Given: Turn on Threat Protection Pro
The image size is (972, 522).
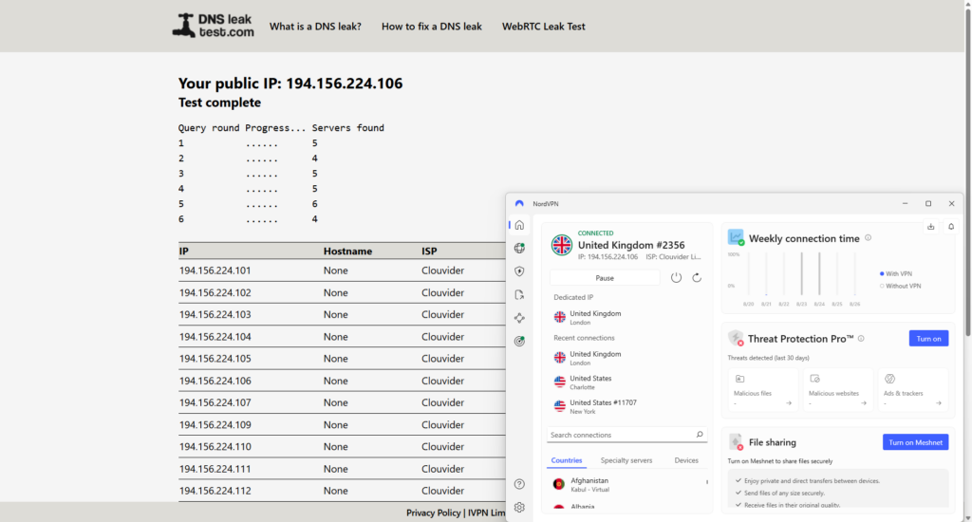Looking at the screenshot, I should [x=928, y=339].
